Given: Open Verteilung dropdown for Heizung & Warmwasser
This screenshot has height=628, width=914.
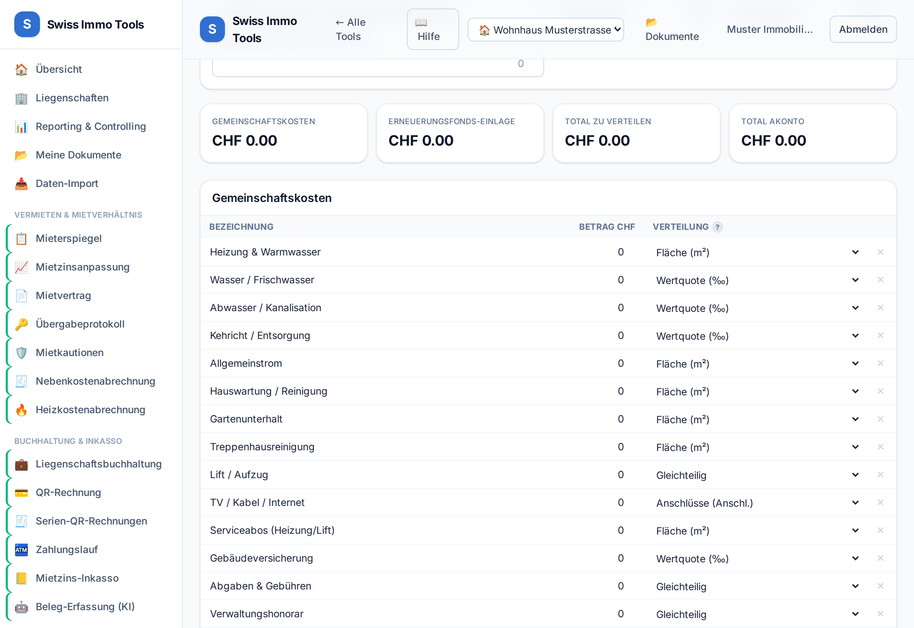Looking at the screenshot, I should click(x=757, y=252).
